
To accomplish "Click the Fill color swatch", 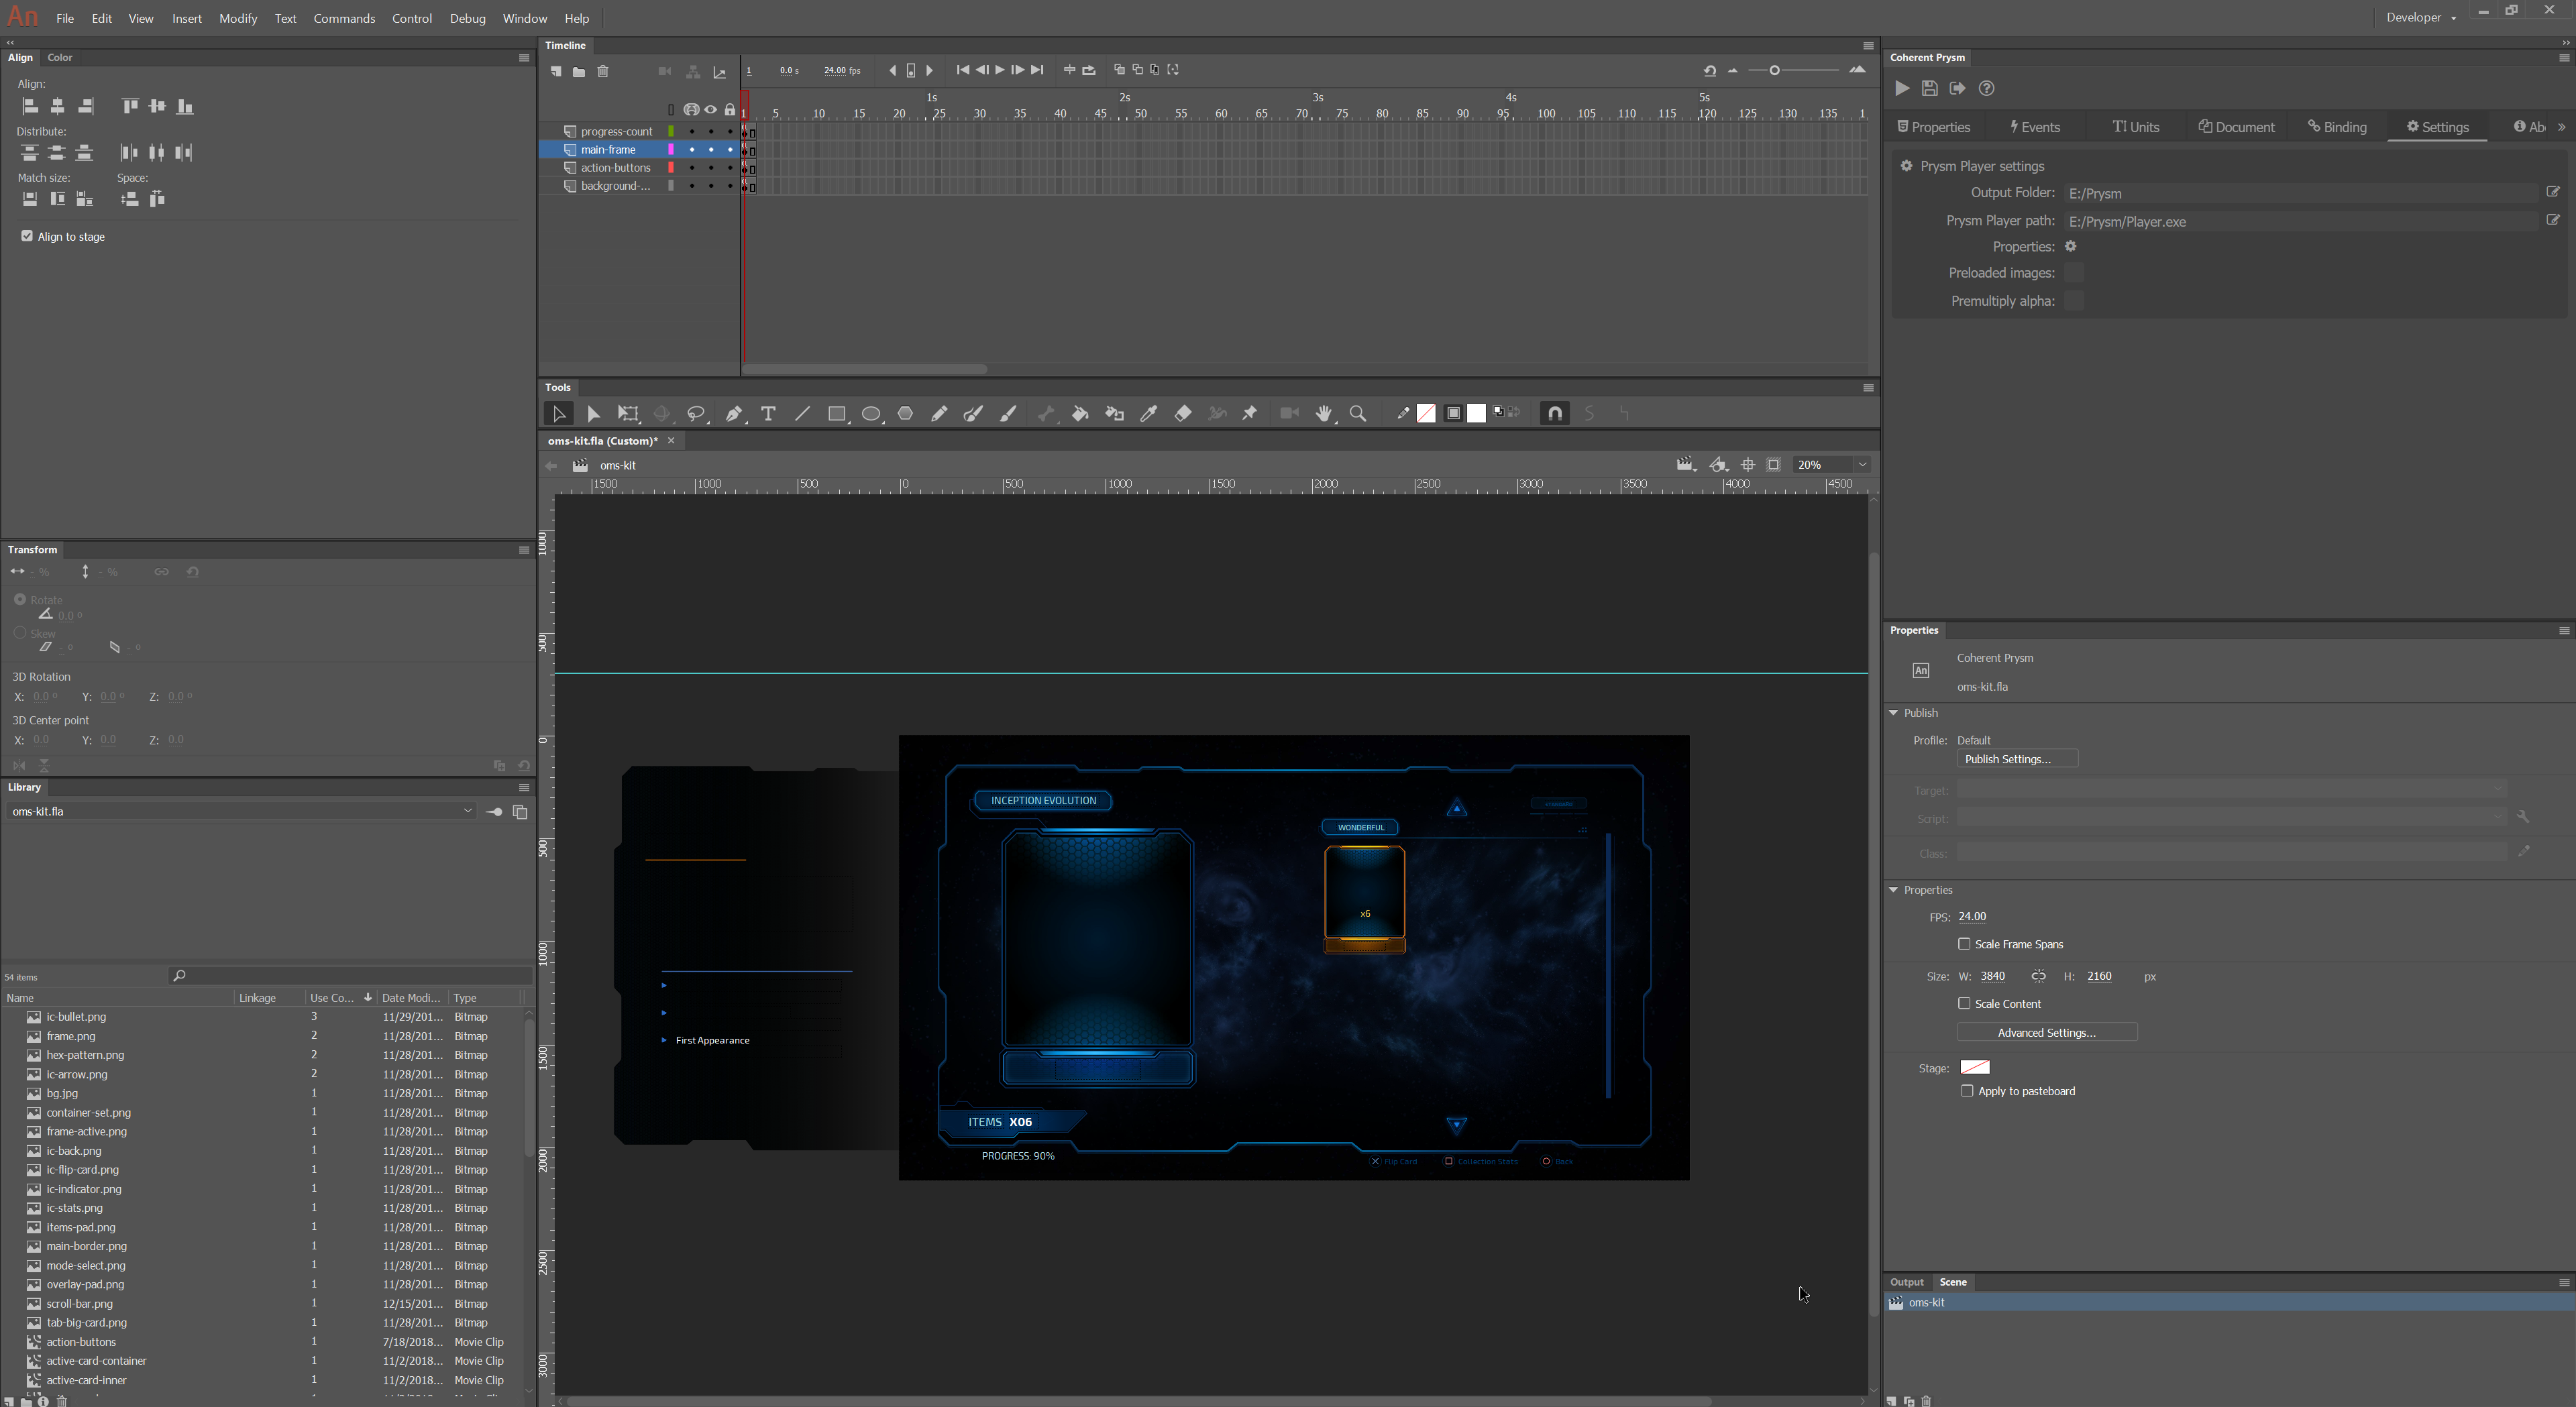I will [1477, 413].
